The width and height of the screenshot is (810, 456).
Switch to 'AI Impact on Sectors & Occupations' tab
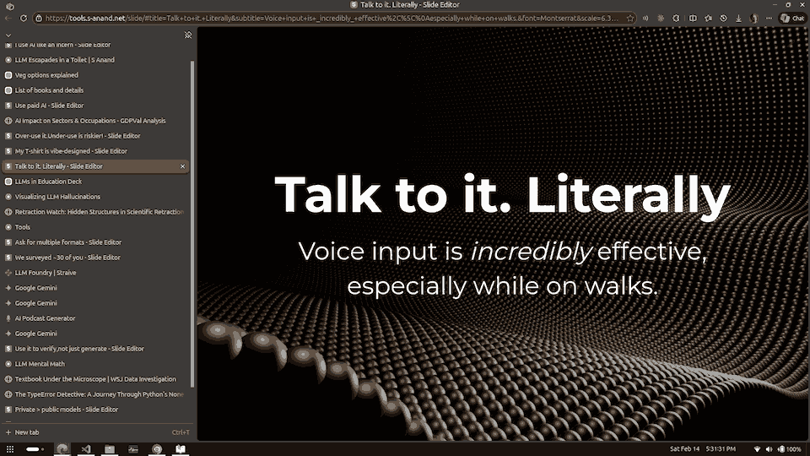(x=96, y=121)
